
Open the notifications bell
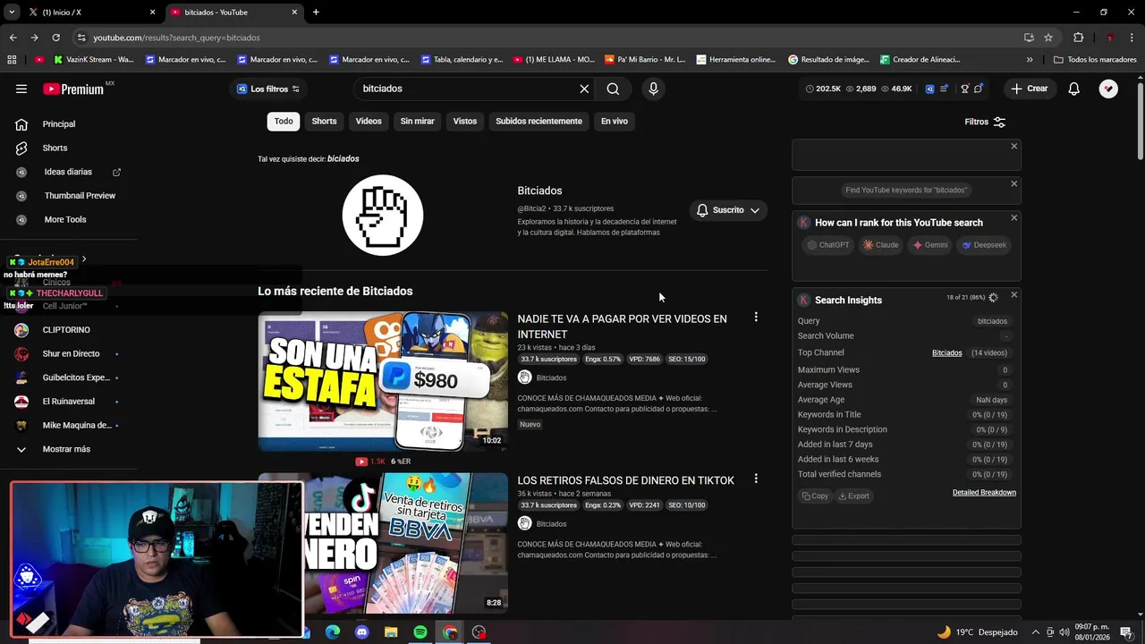pyautogui.click(x=1073, y=89)
